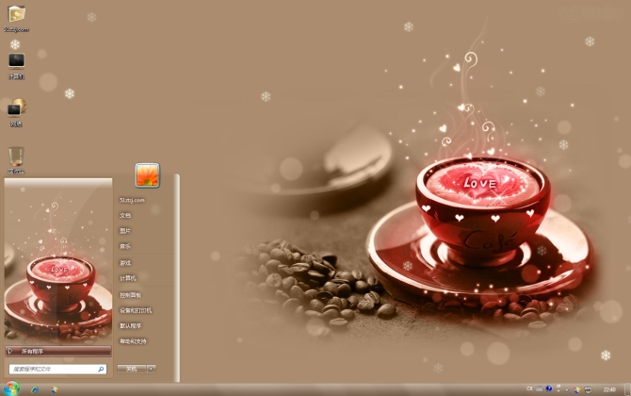631x396 pixels.
Task: Click the Windows Start orb
Action: click(11, 388)
